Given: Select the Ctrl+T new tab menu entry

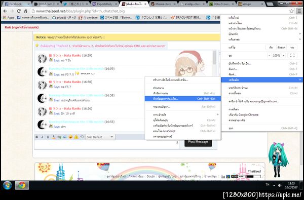Looking at the screenshot, I should click(x=262, y=18).
